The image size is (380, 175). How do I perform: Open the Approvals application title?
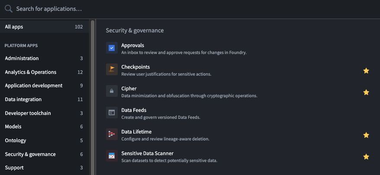click(132, 45)
